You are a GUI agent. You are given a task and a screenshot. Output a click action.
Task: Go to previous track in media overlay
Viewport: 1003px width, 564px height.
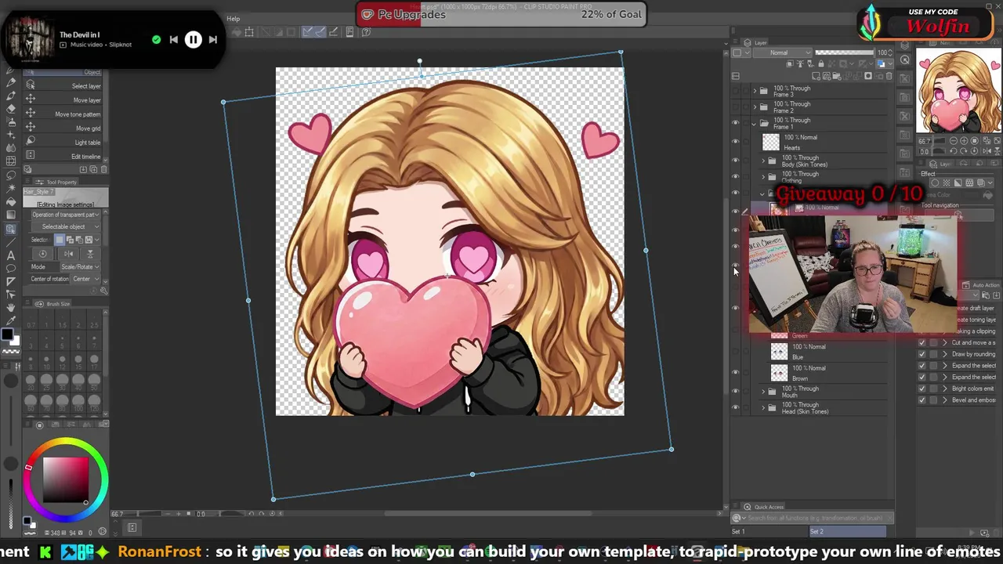(x=173, y=40)
